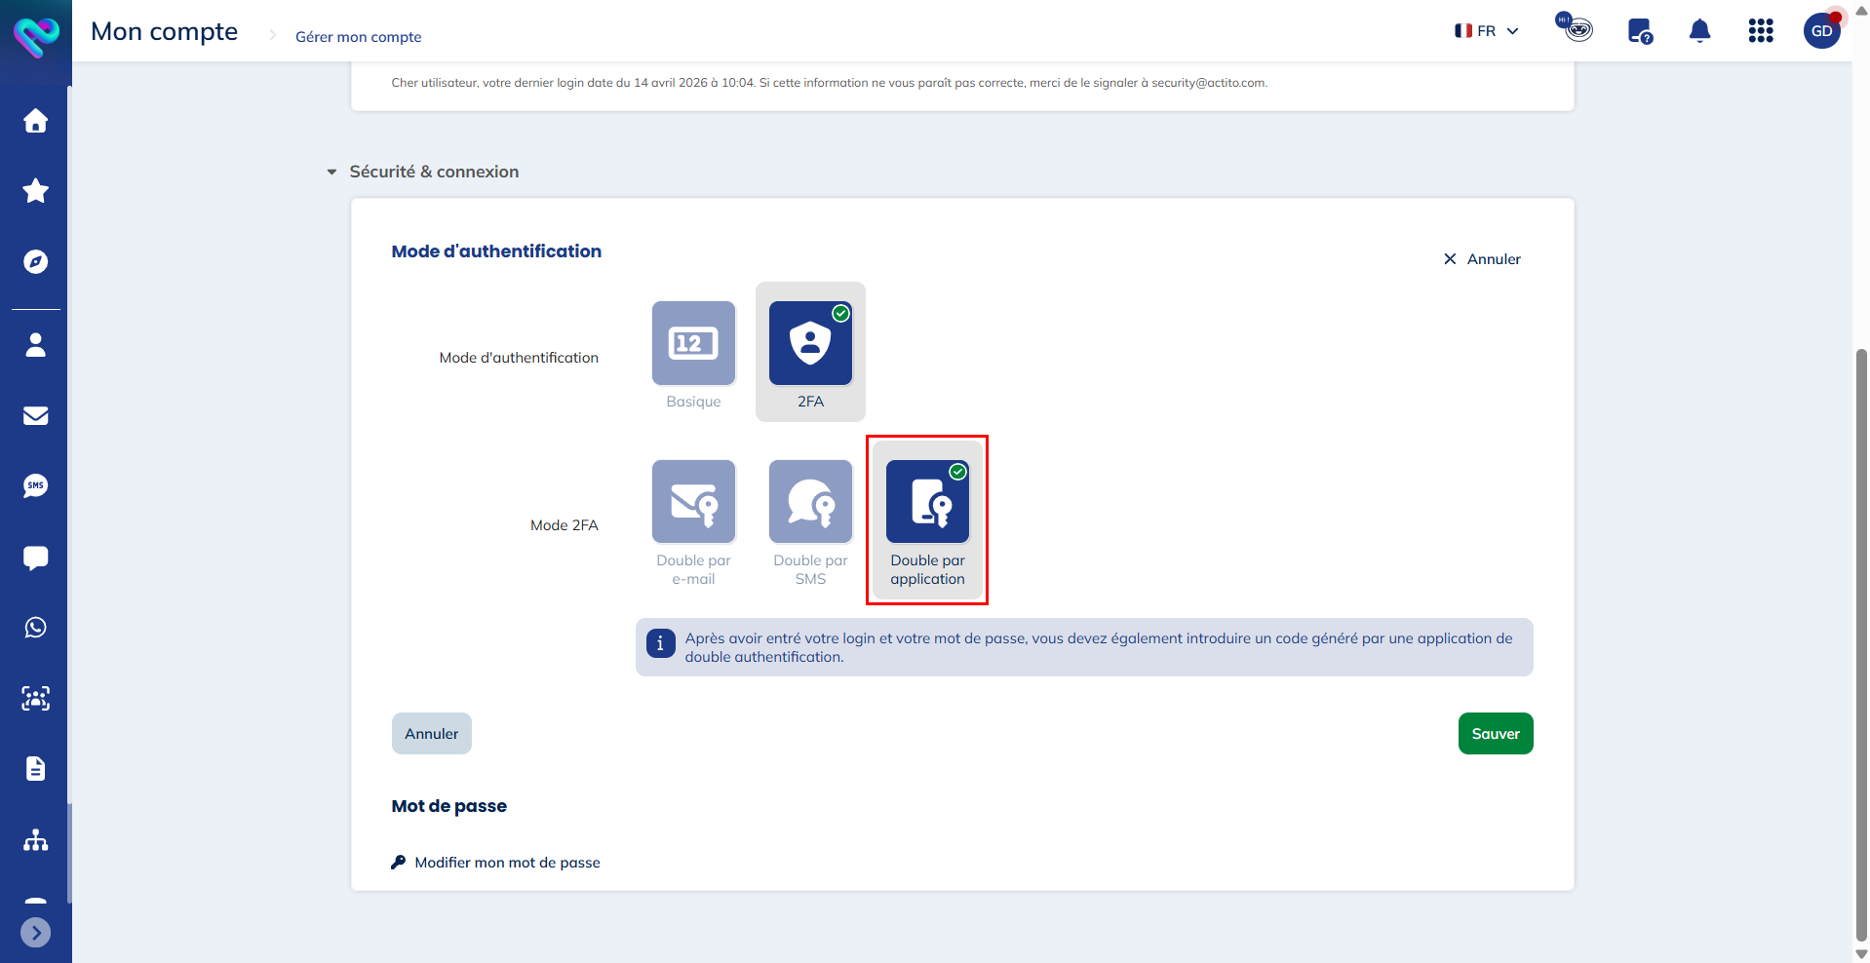Screen dimensions: 1870x963
Task: Open the WhatsApp sidebar icon
Action: click(36, 628)
